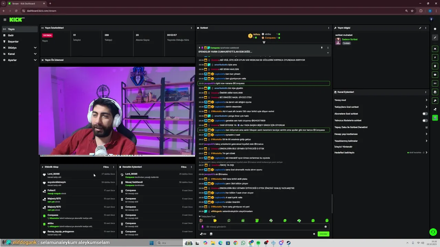
Task: Click the chat panel scrollbar
Action: pyautogui.click(x=332, y=204)
